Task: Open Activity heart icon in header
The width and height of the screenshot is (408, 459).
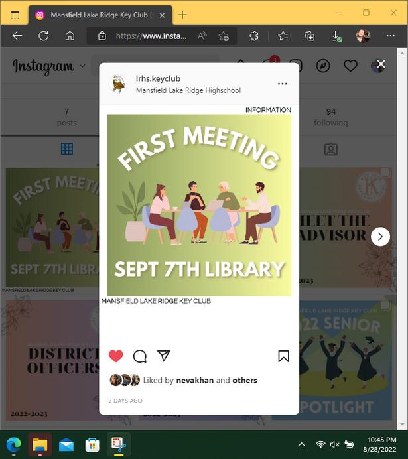Action: (x=350, y=66)
